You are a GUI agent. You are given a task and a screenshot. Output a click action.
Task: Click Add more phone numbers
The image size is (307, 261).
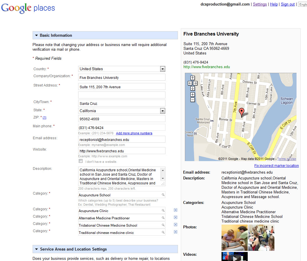(134, 133)
